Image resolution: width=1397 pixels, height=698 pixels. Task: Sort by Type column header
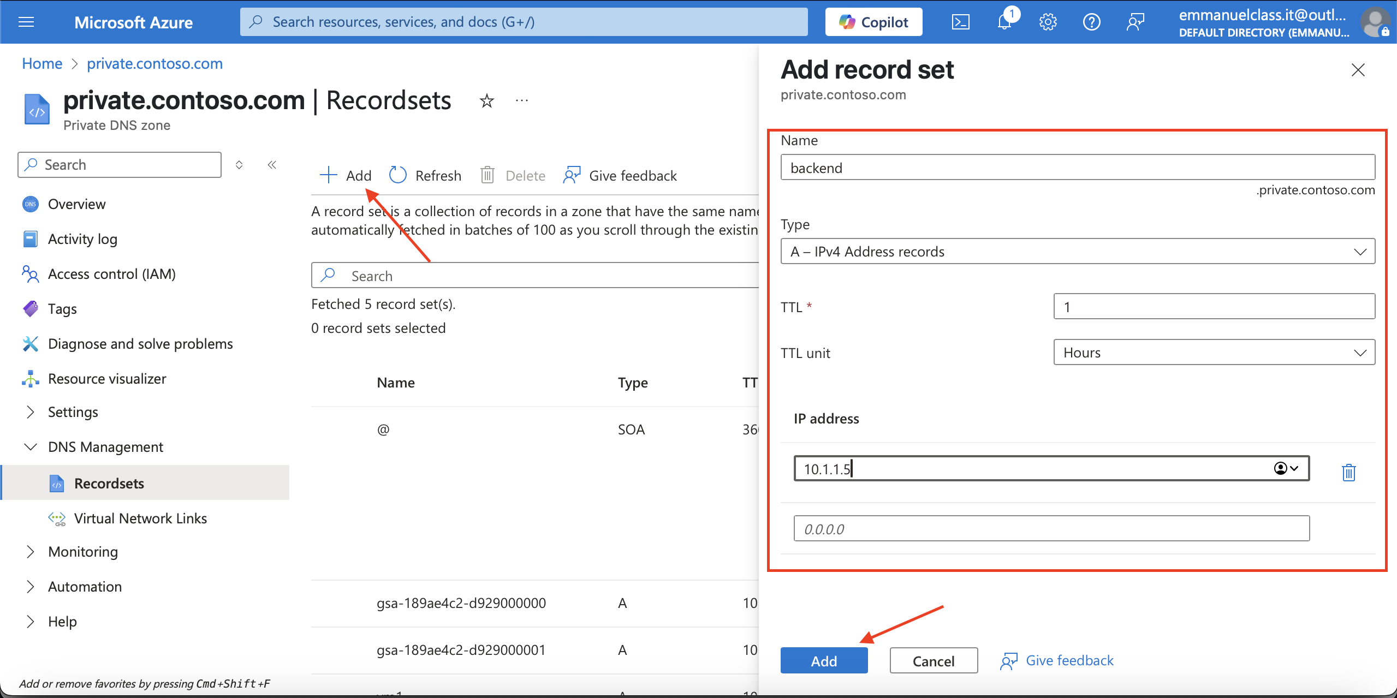(x=633, y=383)
